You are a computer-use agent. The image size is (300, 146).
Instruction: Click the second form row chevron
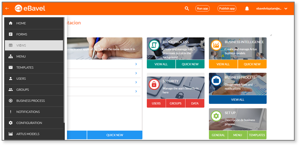pyautogui.click(x=136, y=73)
